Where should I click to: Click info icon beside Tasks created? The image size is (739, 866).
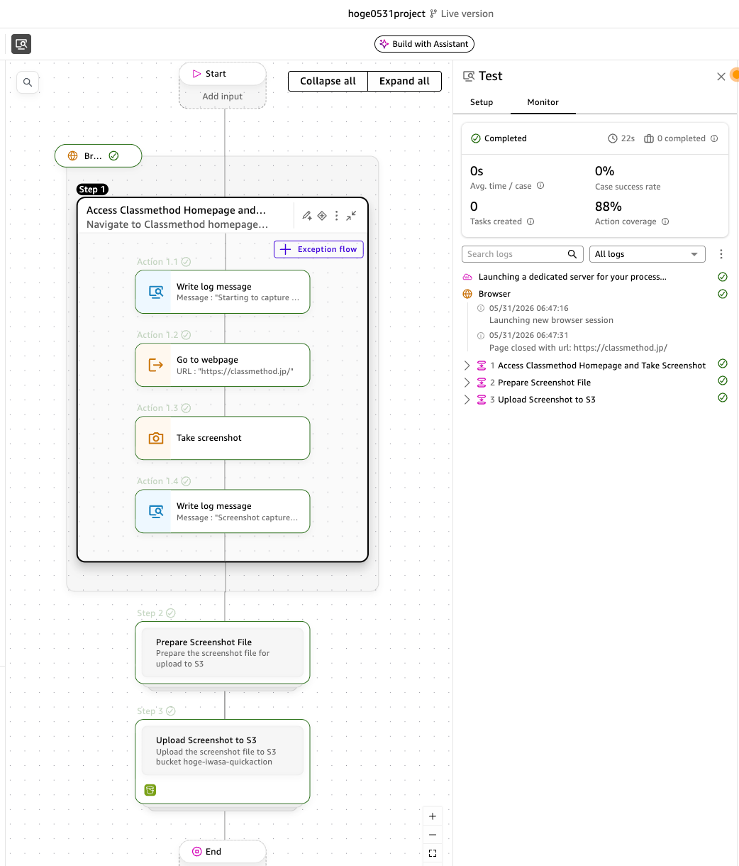530,221
